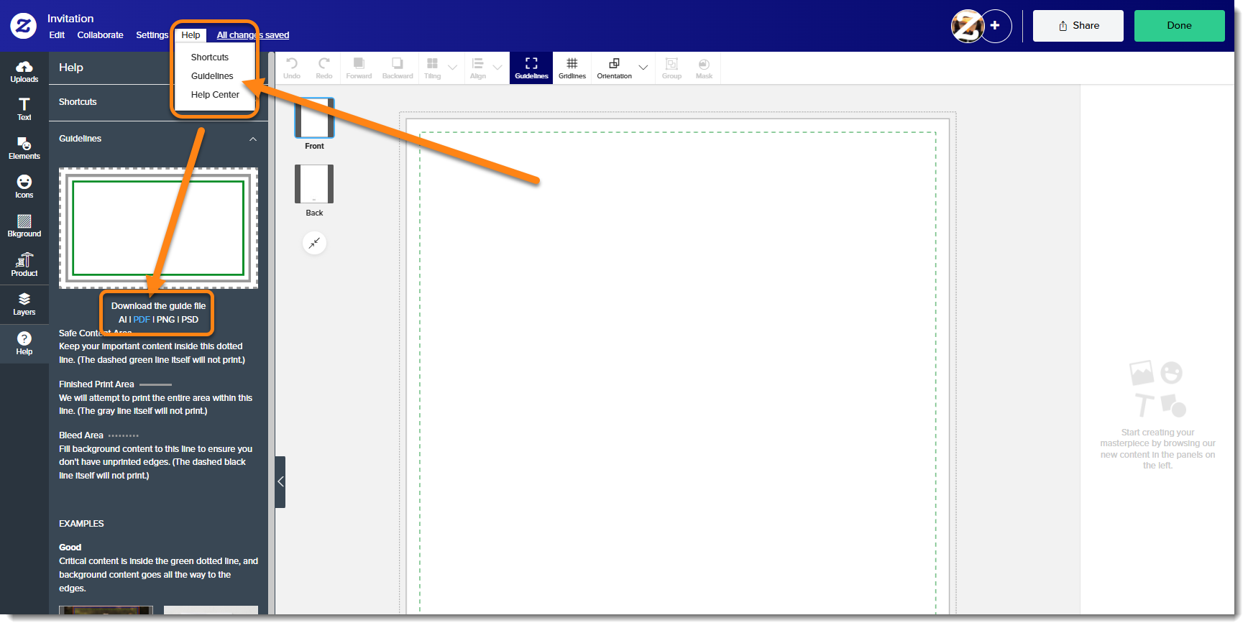Viewport: 1248px width, 628px height.
Task: Open the Icons panel
Action: tap(24, 187)
